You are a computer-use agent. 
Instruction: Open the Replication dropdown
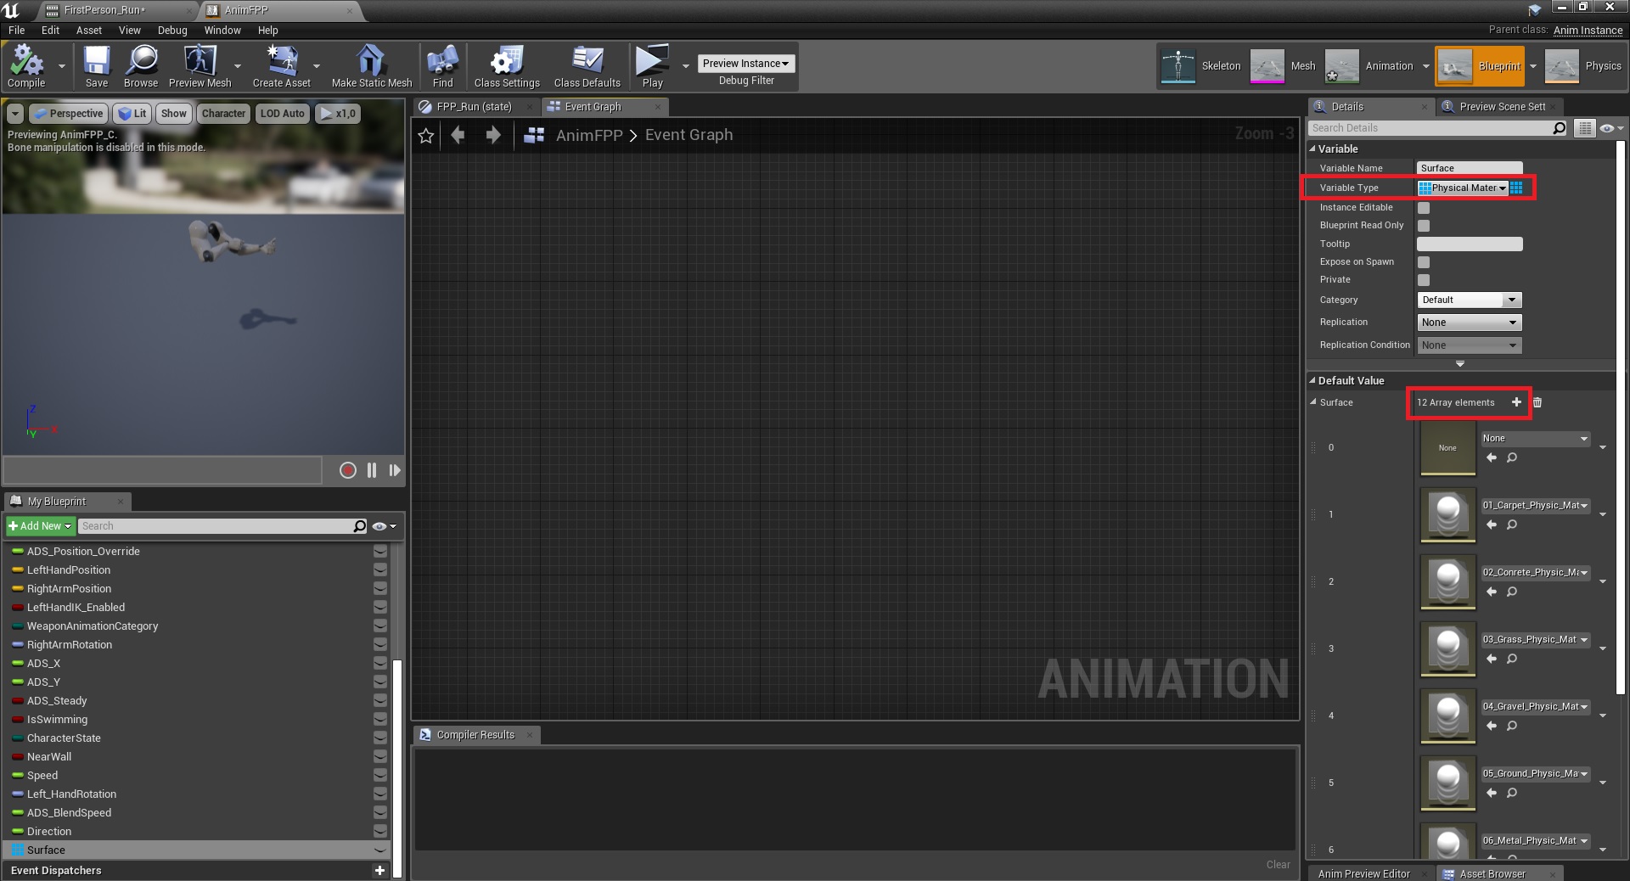click(x=1469, y=323)
